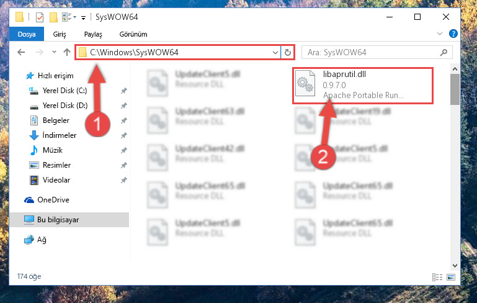Refresh the SysWOW64 folder view
The image size is (477, 303).
287,52
